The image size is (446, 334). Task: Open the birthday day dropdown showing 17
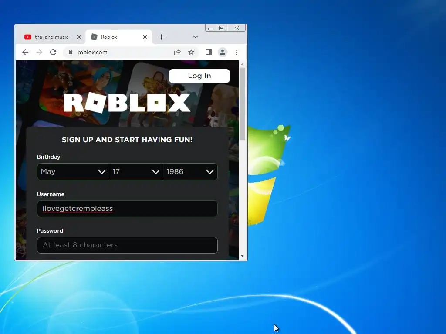click(136, 171)
